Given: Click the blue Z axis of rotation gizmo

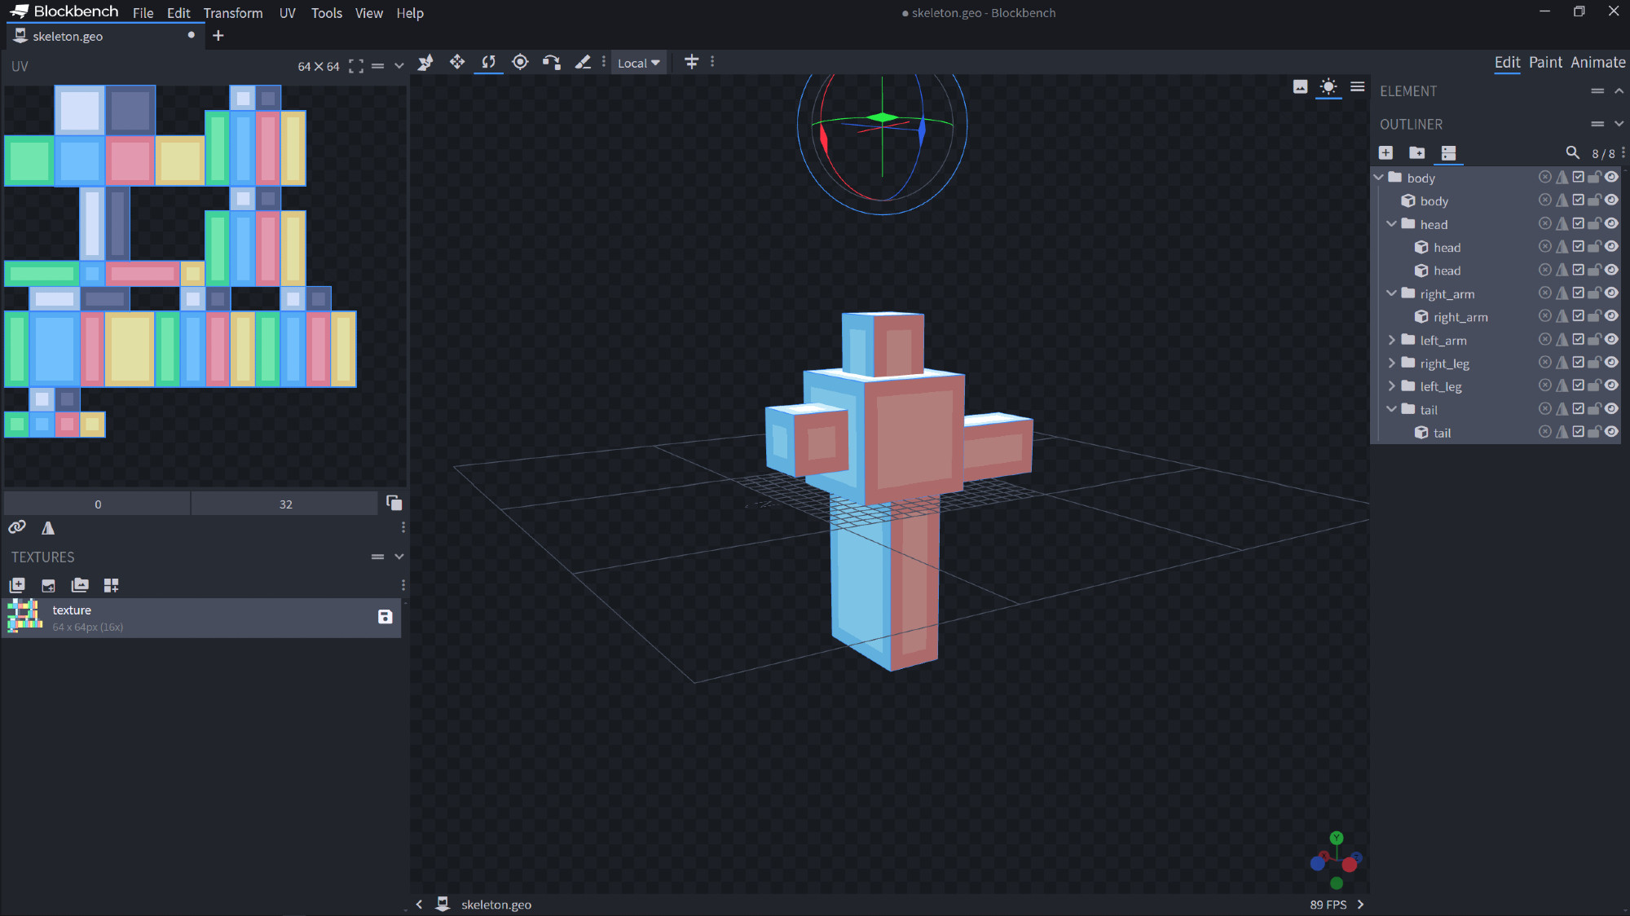Looking at the screenshot, I should (922, 131).
